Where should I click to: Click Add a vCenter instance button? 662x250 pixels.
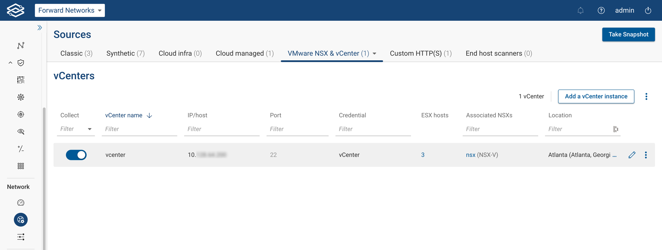coord(596,96)
